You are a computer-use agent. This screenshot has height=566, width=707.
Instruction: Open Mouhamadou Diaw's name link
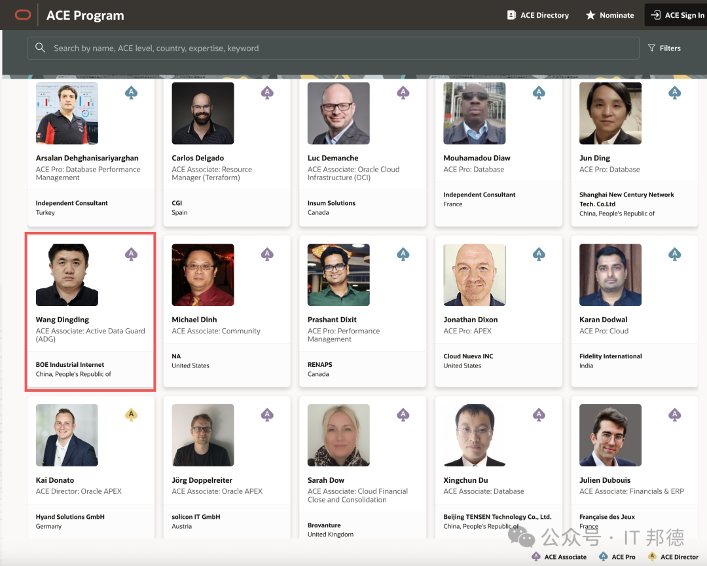[477, 158]
